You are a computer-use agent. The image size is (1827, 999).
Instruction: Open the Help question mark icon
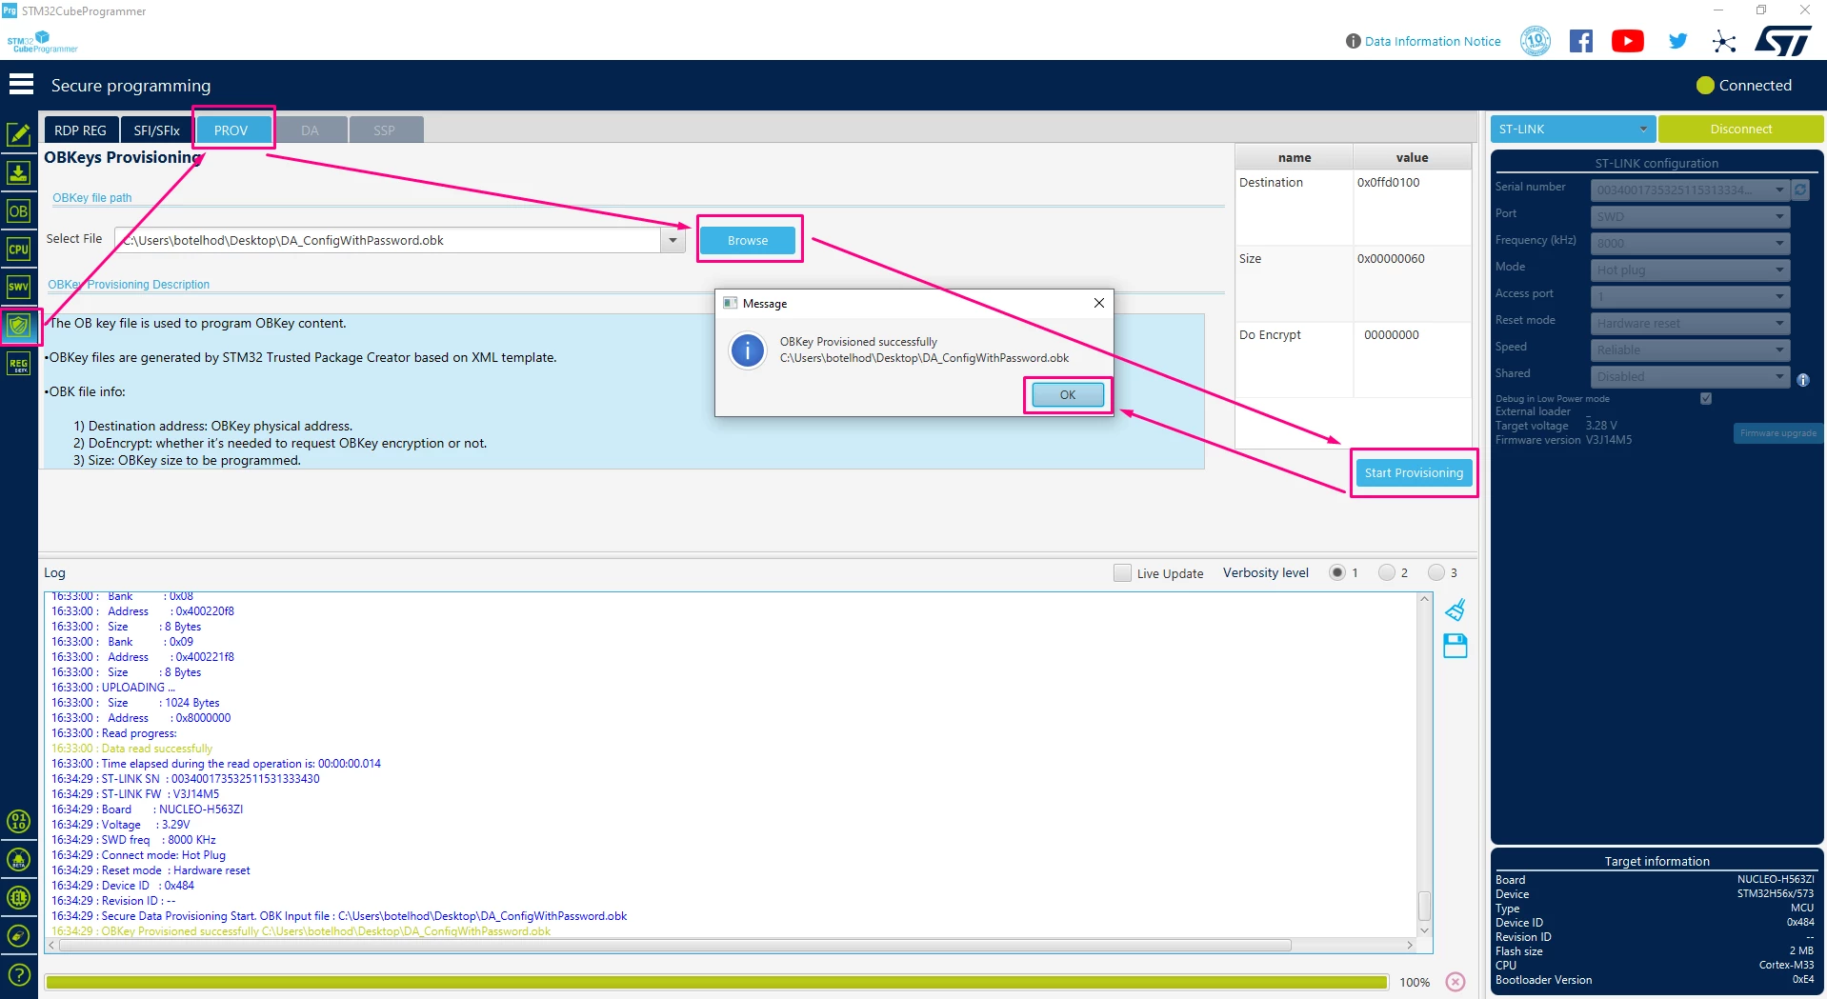18,974
